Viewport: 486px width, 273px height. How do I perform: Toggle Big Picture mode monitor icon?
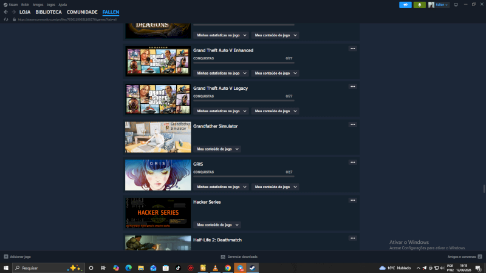coord(456,5)
